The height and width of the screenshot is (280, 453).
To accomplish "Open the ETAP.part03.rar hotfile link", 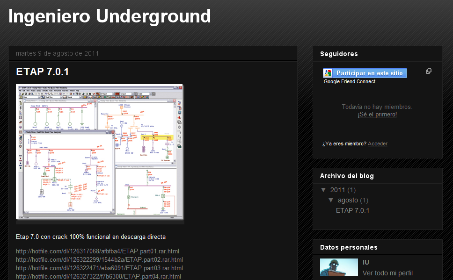I will click(x=99, y=268).
